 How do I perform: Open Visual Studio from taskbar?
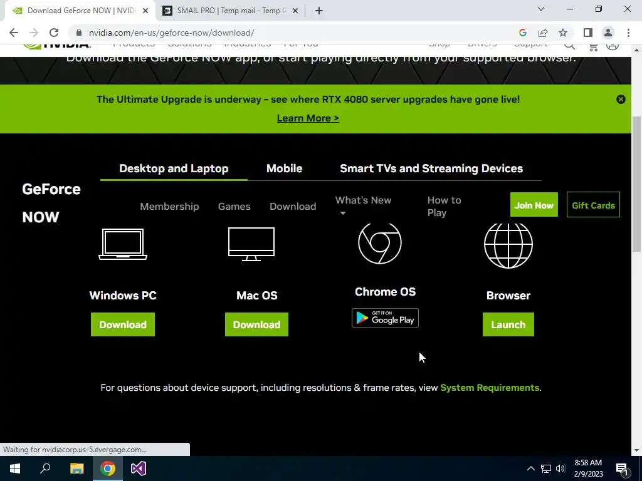(x=139, y=468)
